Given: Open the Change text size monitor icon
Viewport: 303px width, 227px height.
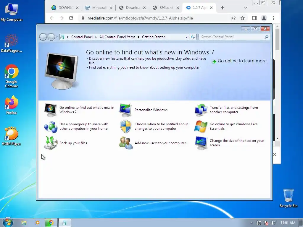Looking at the screenshot, I should [x=201, y=143].
